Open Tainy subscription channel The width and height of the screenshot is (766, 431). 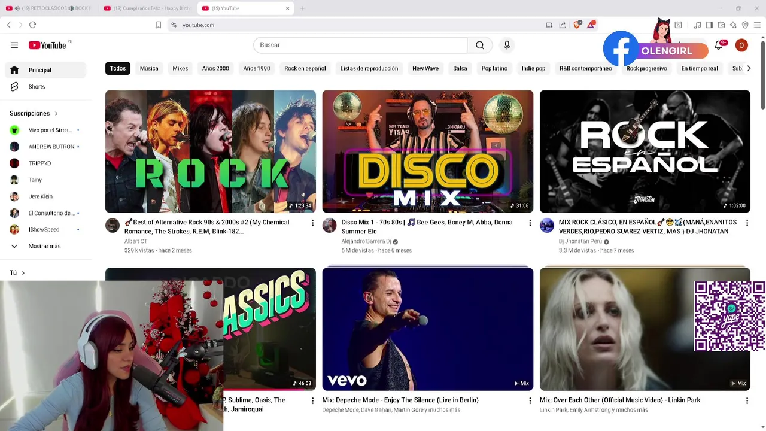coord(45,180)
